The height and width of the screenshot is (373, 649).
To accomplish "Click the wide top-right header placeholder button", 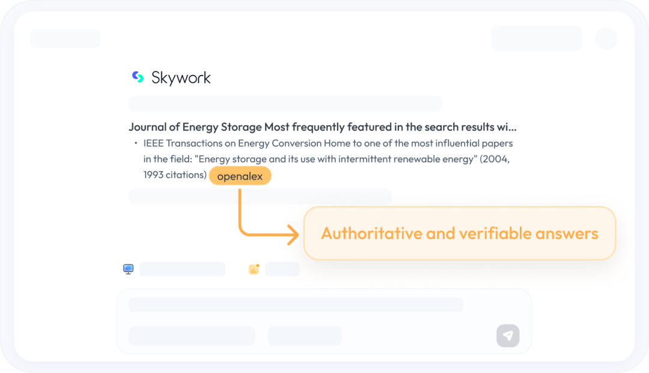I will click(537, 38).
